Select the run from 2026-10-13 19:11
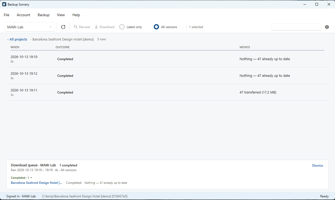The height and width of the screenshot is (200, 335). point(168,92)
